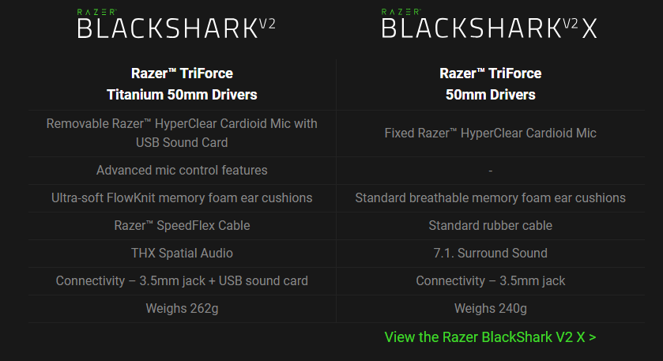The height and width of the screenshot is (361, 663).
Task: Select the Razer SpeedFlex Cable text
Action: coord(182,225)
